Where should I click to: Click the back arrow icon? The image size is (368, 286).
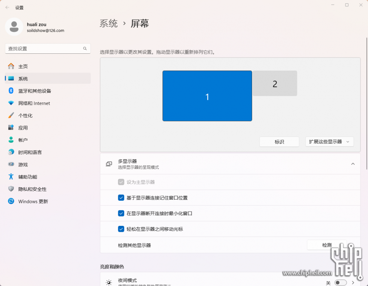pyautogui.click(x=7, y=8)
